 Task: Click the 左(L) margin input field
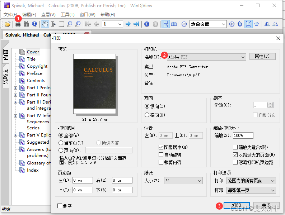(x=83, y=180)
